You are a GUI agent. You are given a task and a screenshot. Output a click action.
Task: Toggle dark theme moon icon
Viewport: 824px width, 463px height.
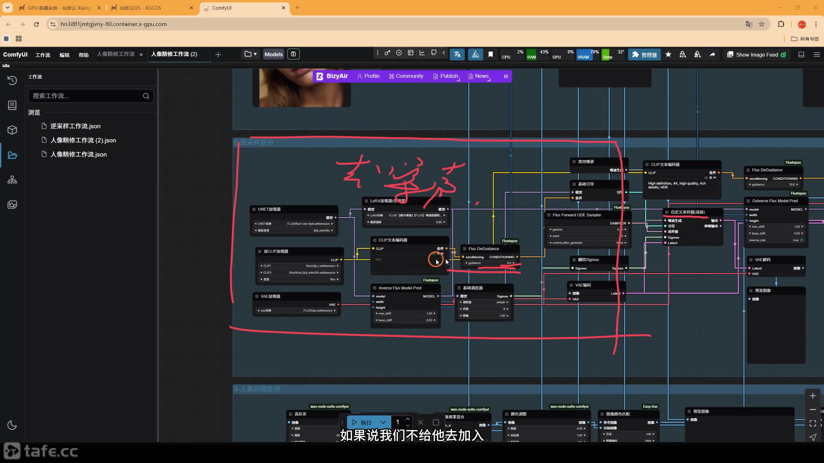[x=12, y=425]
